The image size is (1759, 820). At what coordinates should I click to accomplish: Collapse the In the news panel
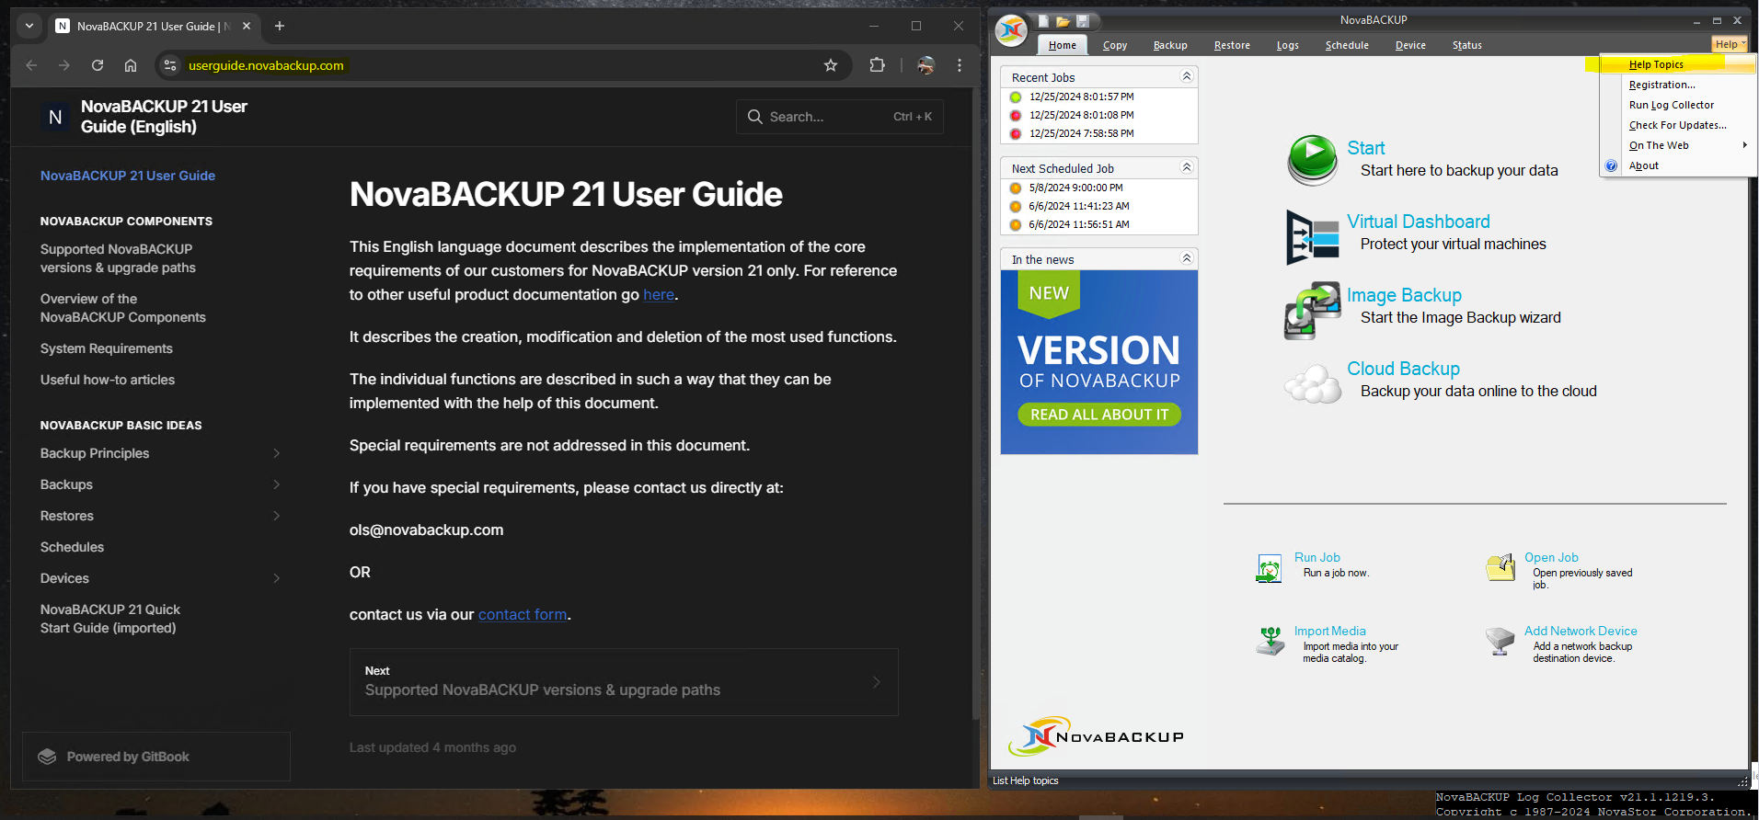coord(1187,258)
